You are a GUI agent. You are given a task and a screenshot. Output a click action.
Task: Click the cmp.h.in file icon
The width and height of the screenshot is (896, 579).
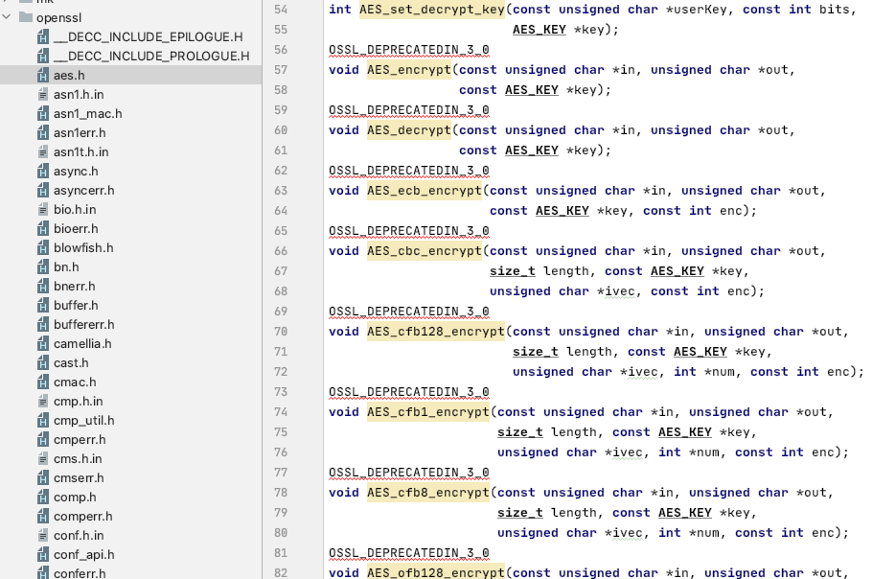point(43,402)
